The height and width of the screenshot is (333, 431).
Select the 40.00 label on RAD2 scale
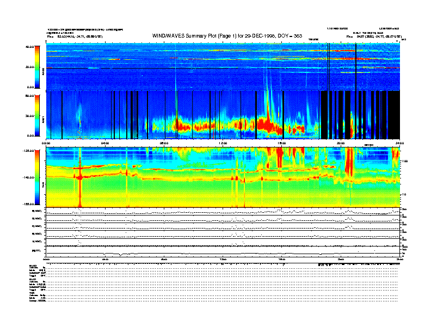[29, 47]
